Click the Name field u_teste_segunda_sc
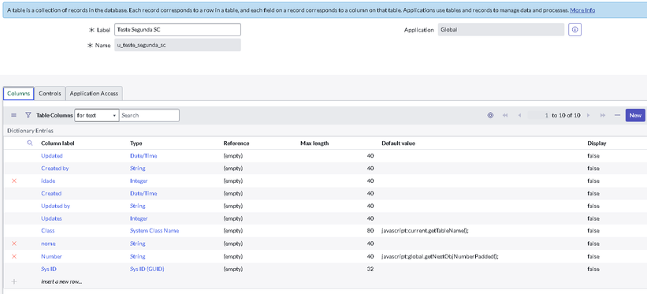Image resolution: width=647 pixels, height=294 pixels. coord(177,46)
